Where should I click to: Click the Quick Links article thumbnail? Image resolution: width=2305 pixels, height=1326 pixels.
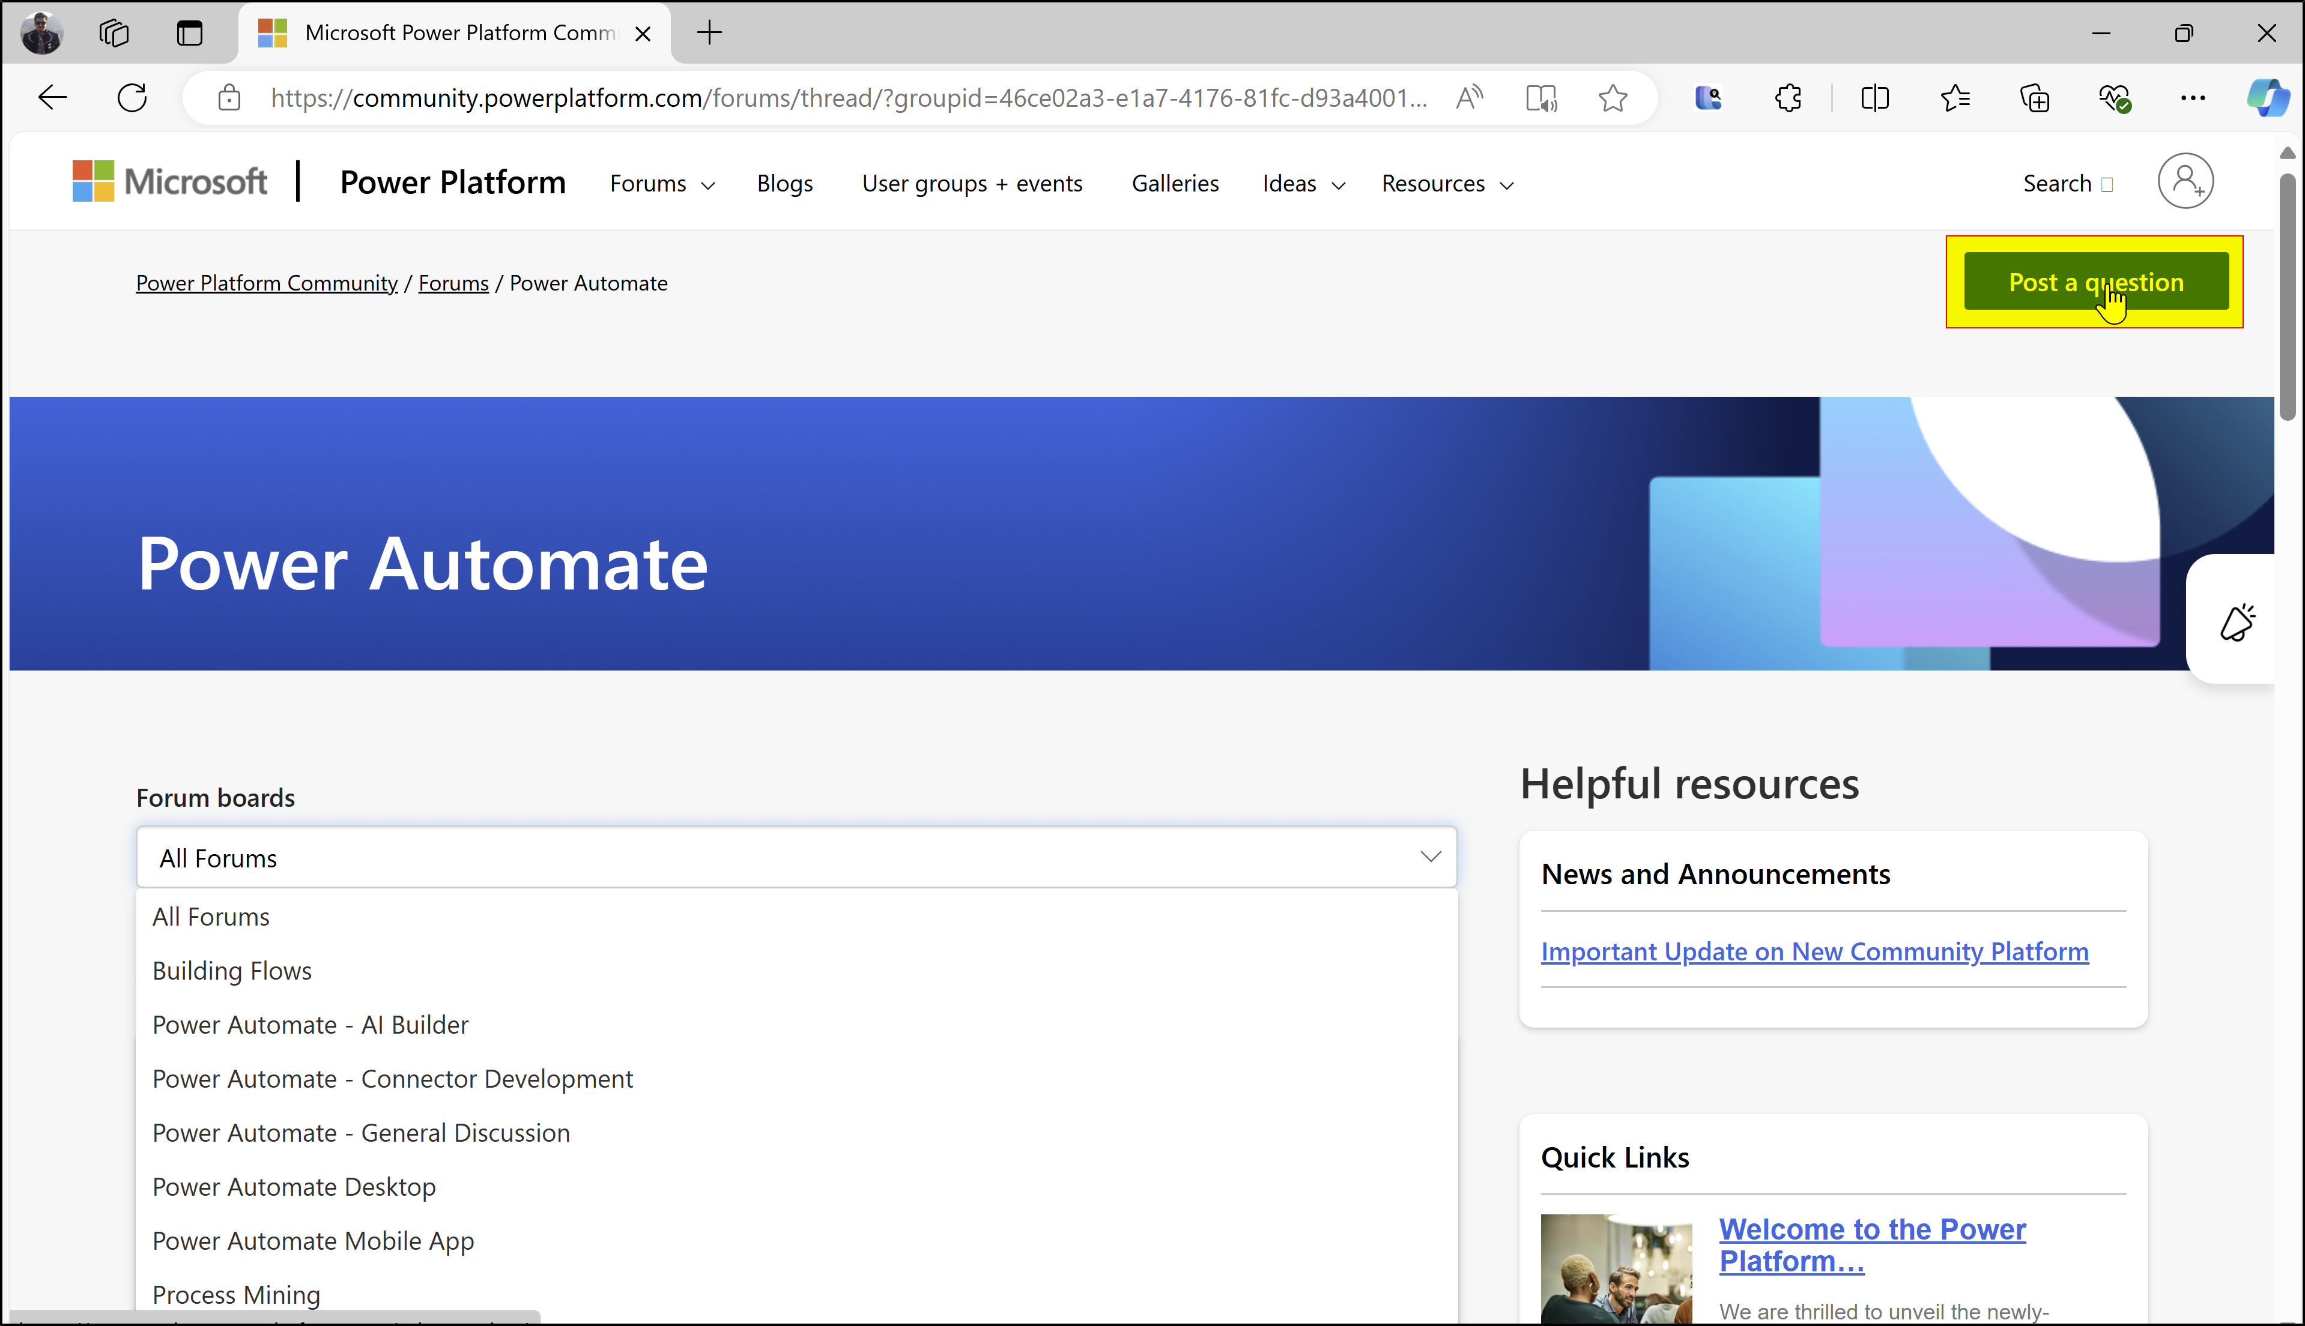click(1616, 1270)
